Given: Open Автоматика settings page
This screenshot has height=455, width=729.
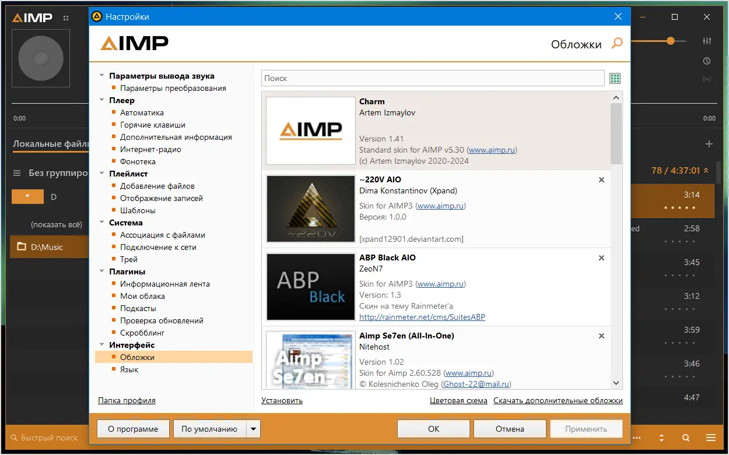Looking at the screenshot, I should [142, 112].
